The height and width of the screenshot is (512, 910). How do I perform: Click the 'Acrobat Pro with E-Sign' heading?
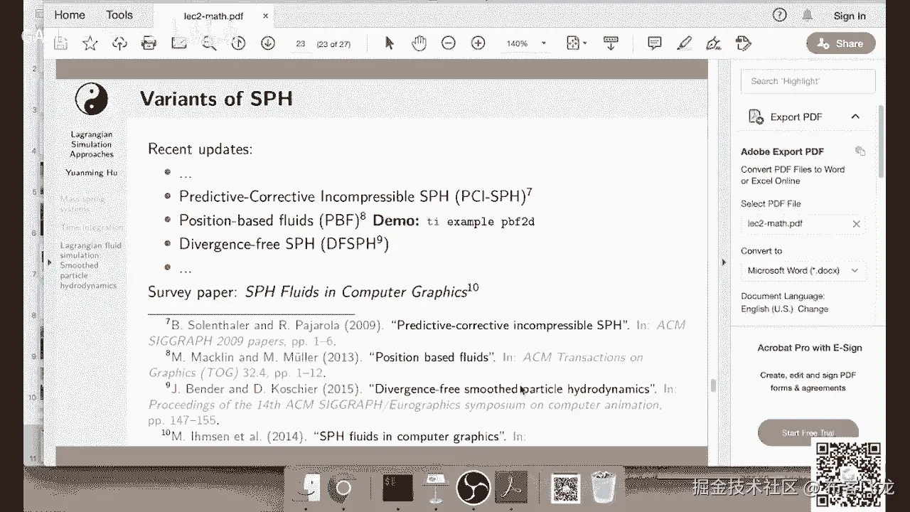[809, 348]
